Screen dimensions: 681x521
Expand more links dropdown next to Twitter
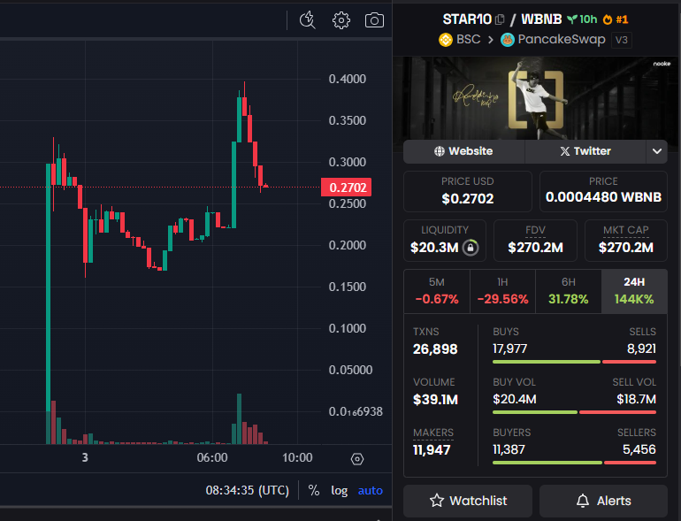tap(657, 151)
